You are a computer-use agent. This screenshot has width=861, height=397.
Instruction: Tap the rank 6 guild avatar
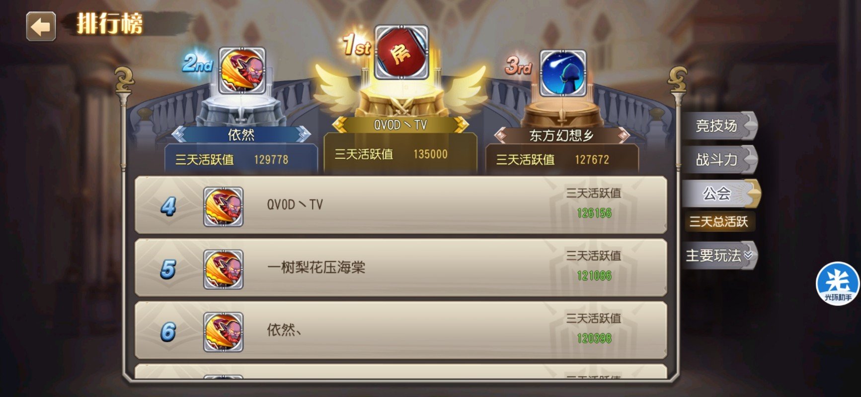pyautogui.click(x=223, y=332)
